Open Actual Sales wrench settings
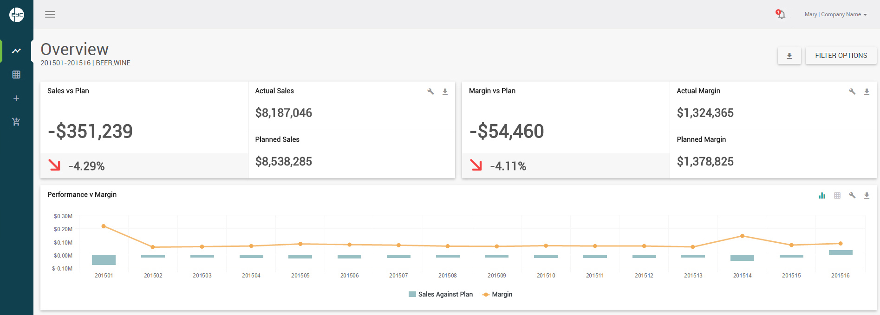Screen dimensions: 880x315 (430, 92)
